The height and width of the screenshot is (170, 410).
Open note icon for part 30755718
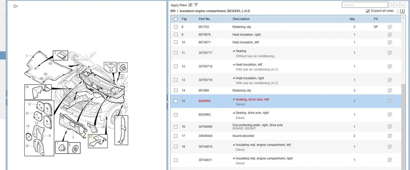(390, 67)
